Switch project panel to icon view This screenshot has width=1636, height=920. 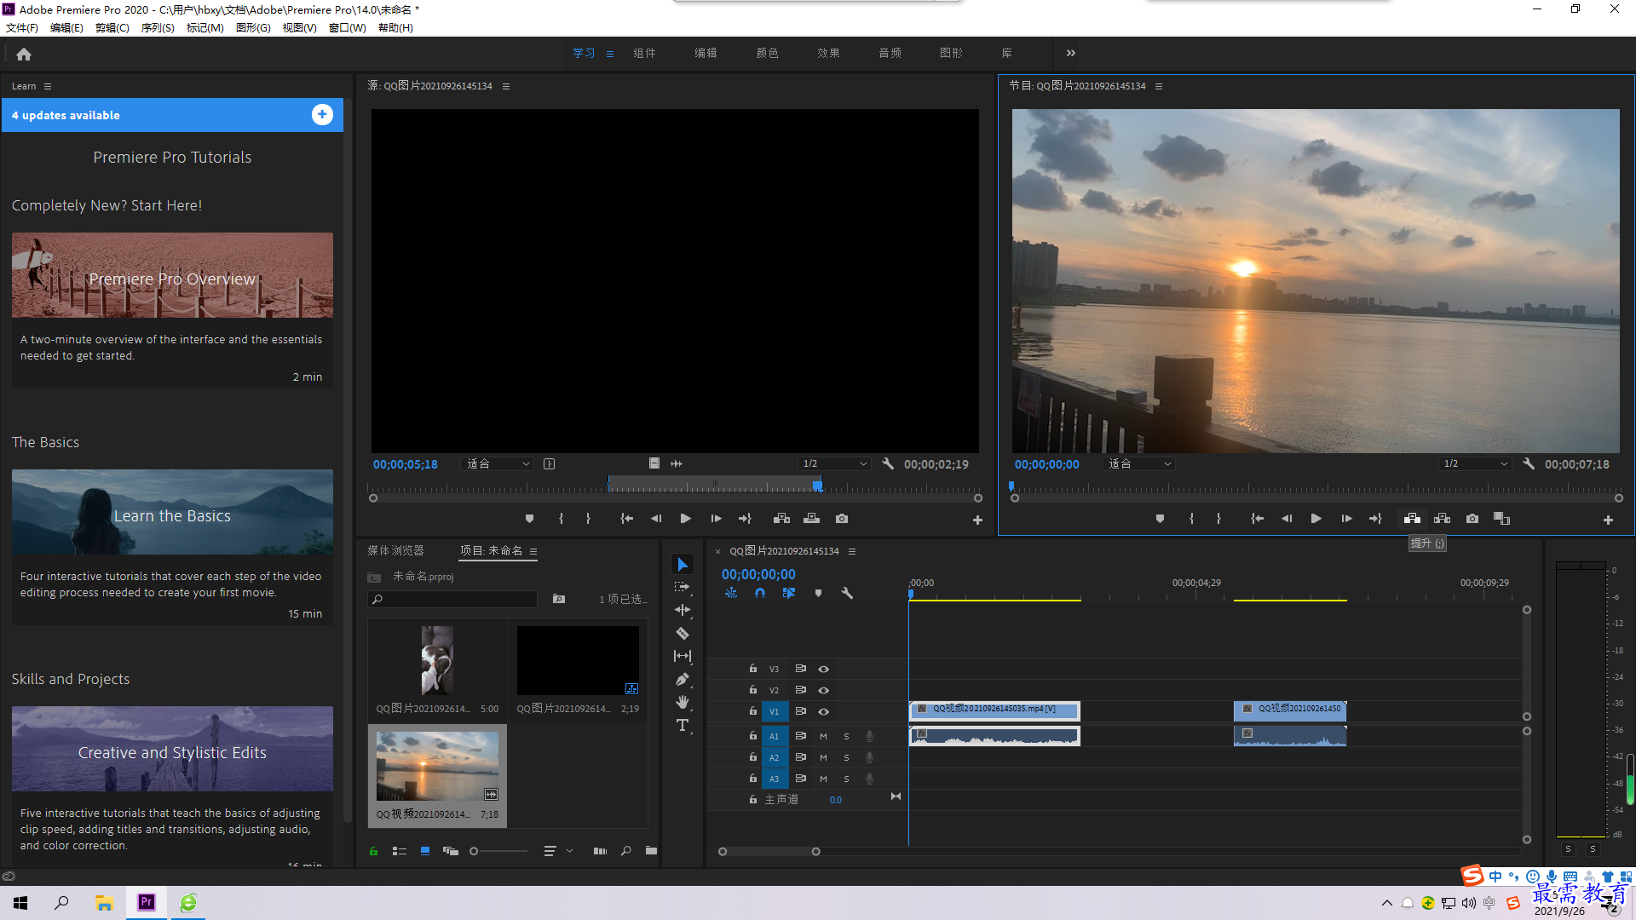(425, 851)
